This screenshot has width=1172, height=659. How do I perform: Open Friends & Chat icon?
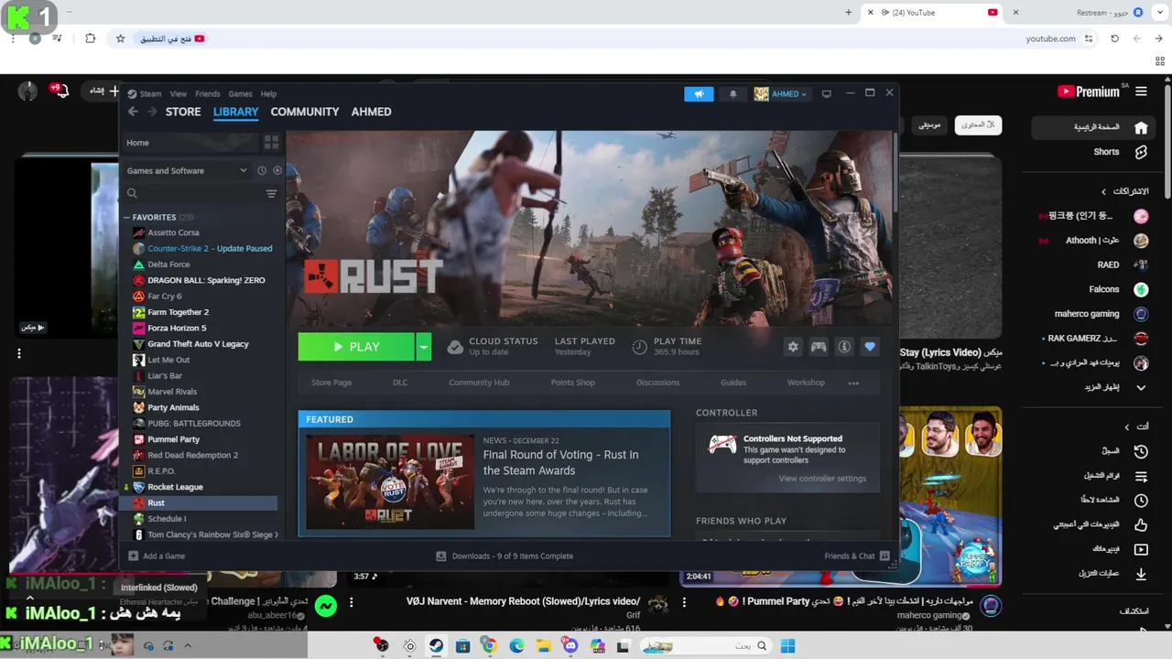tap(884, 556)
